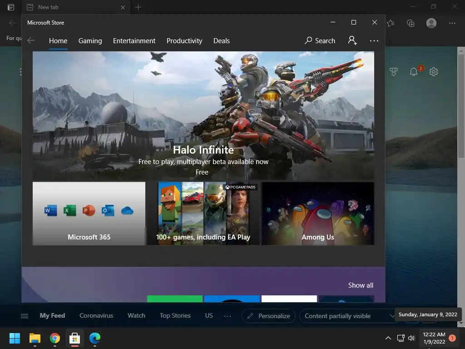
Task: Click Microsoft Store taskbar icon
Action: pos(75,338)
